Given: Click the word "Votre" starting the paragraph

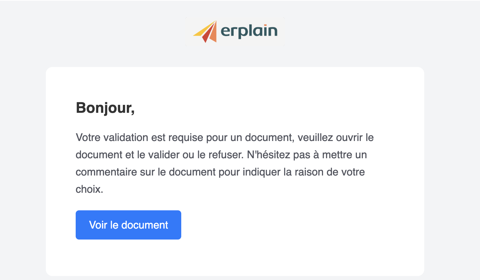Looking at the screenshot, I should [x=88, y=137].
